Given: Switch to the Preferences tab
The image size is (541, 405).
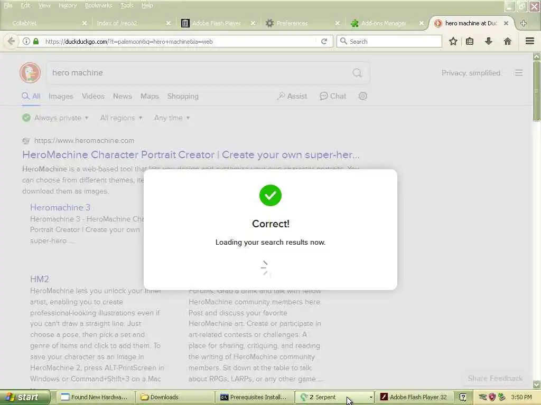Looking at the screenshot, I should [302, 23].
